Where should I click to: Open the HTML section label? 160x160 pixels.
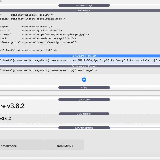tap(84, 87)
